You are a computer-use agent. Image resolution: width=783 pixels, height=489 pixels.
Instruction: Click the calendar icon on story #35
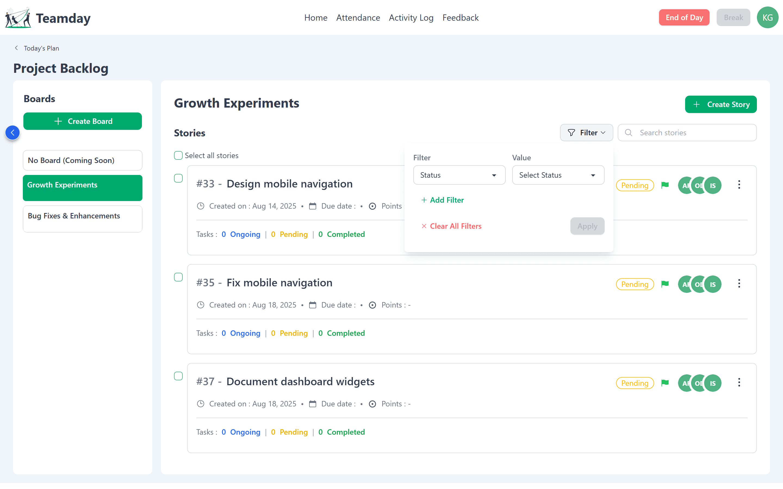pyautogui.click(x=313, y=305)
